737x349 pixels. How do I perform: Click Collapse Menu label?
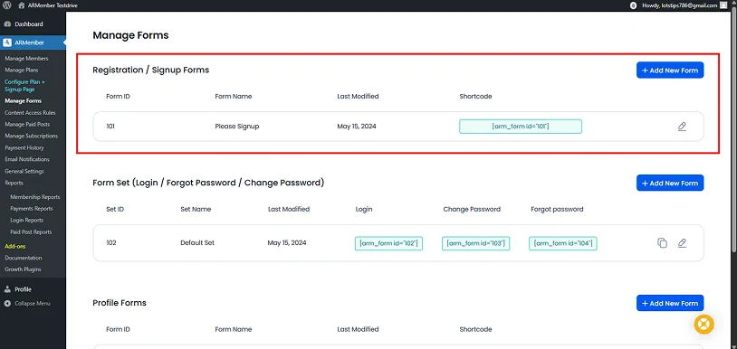click(33, 304)
